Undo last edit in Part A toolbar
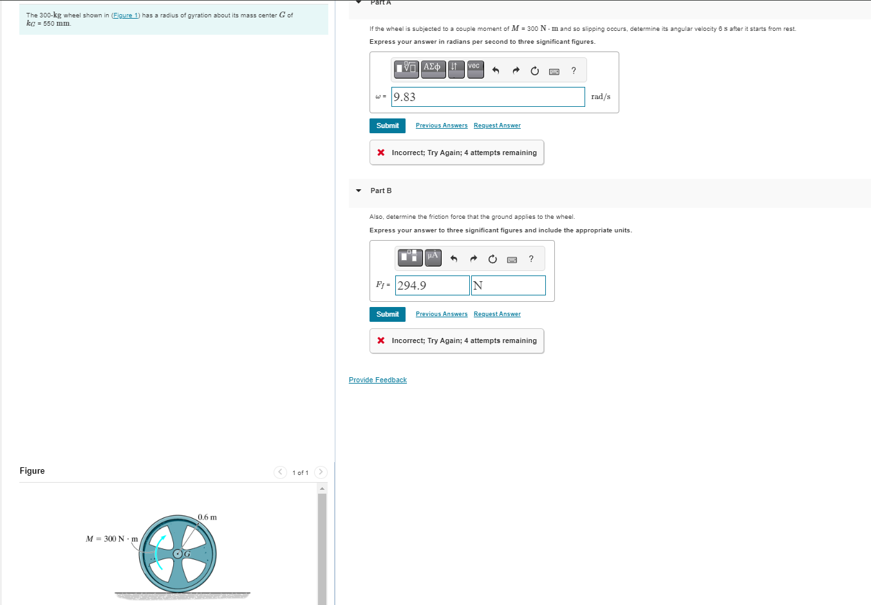This screenshot has height=605, width=871. point(496,71)
